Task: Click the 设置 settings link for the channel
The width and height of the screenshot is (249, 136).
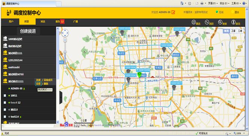Action: pos(38,84)
